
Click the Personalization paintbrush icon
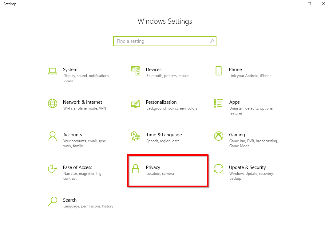click(x=136, y=103)
